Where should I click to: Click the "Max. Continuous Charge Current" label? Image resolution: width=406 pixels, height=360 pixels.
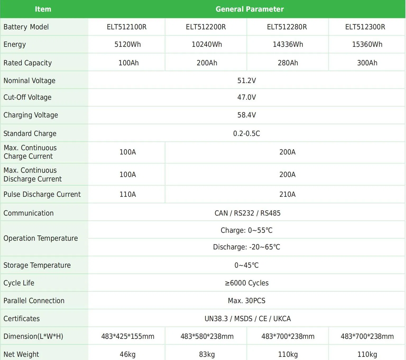[30, 152]
